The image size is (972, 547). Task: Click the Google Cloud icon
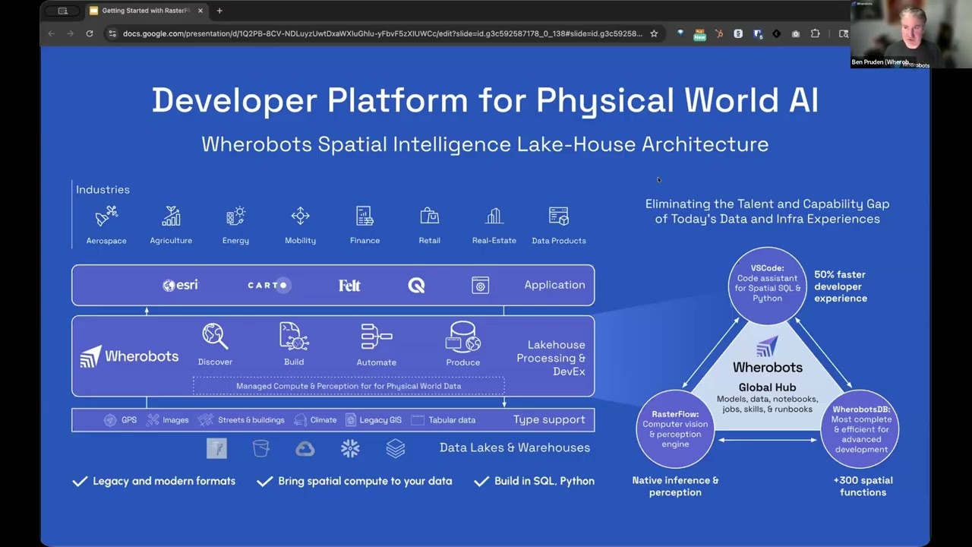click(x=305, y=448)
